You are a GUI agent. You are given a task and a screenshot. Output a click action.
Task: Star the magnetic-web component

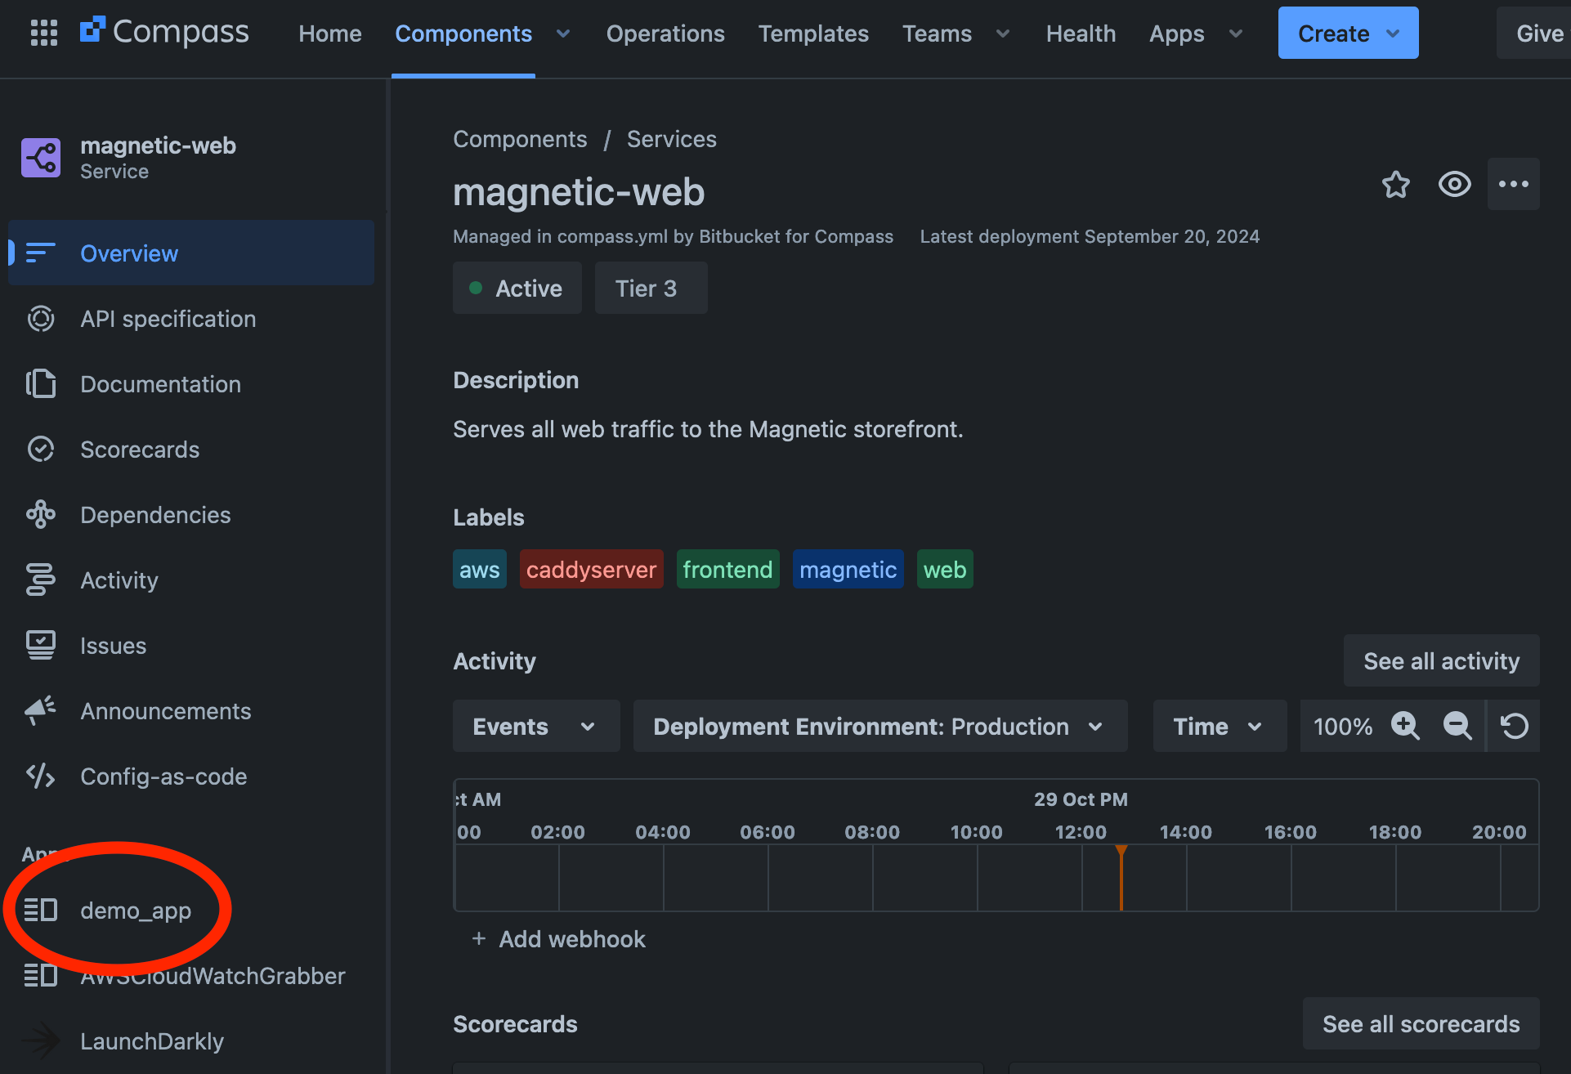(1395, 184)
